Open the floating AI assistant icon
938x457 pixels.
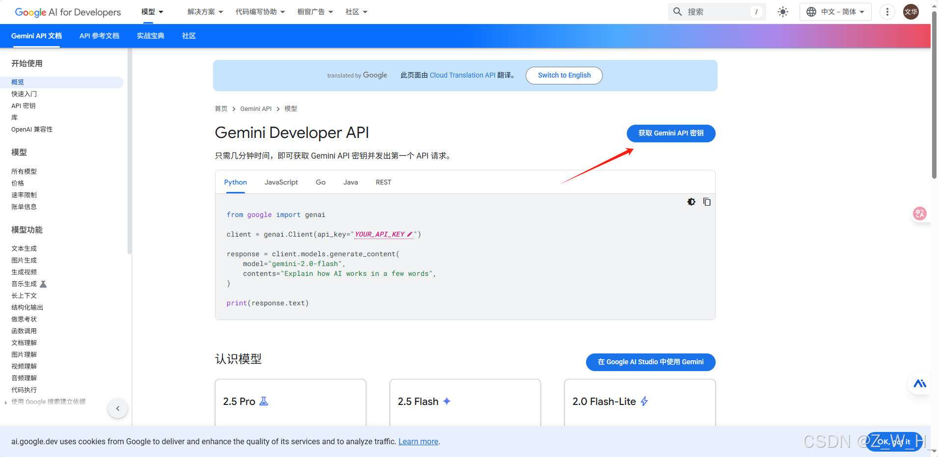[919, 383]
